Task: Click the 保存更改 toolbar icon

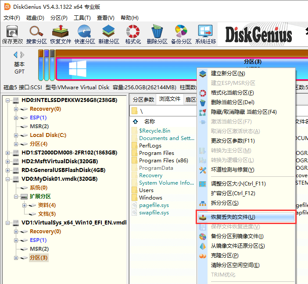Action: pyautogui.click(x=12, y=35)
